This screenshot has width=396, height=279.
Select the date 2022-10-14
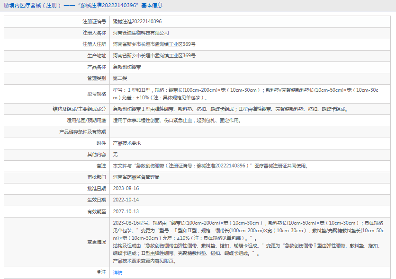pyautogui.click(x=126, y=200)
